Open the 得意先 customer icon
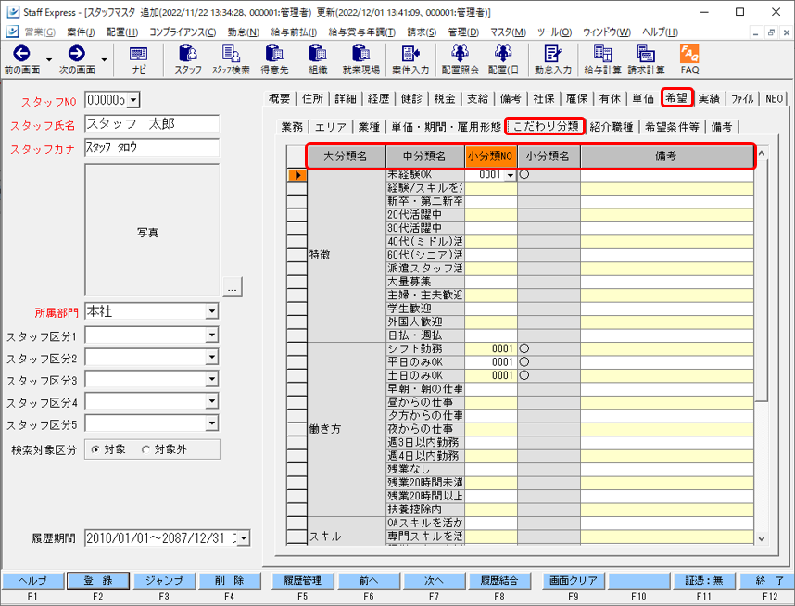Screen dimensions: 795x606 274,60
